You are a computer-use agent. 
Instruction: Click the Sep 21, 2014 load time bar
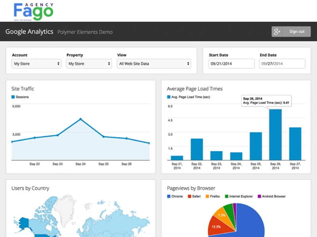tap(177, 158)
